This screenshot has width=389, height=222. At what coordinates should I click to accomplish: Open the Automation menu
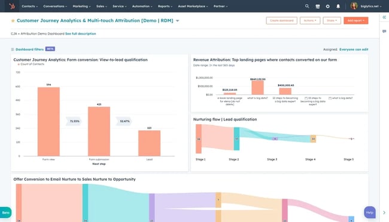point(142,6)
